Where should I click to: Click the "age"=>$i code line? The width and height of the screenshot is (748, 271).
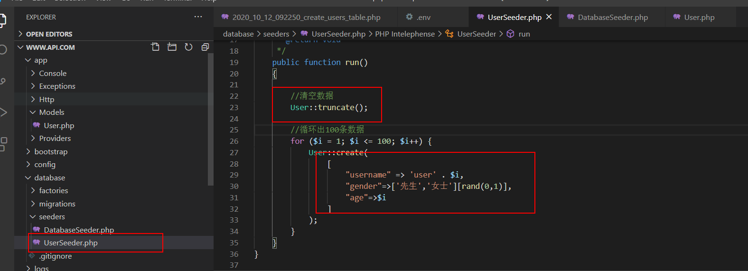click(x=366, y=197)
